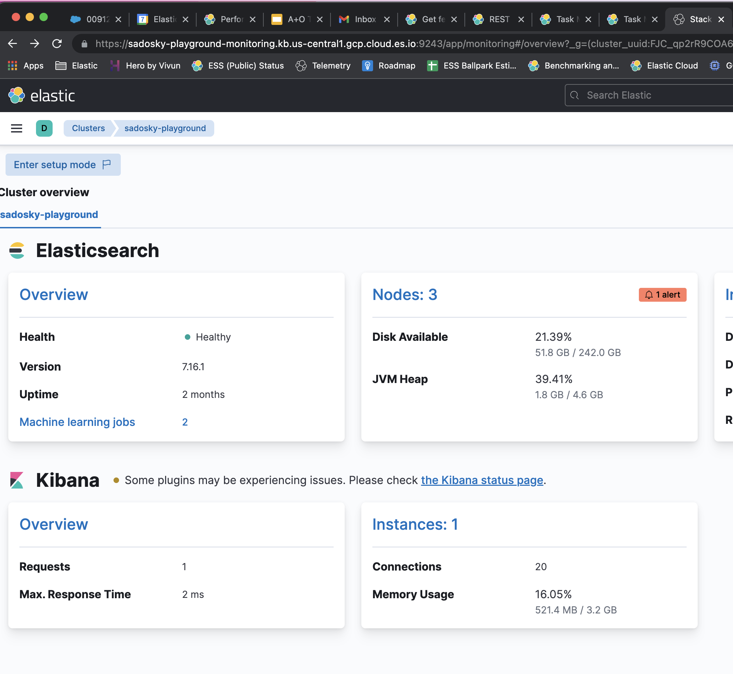Reload the page with refresh icon
This screenshot has width=733, height=674.
point(57,44)
